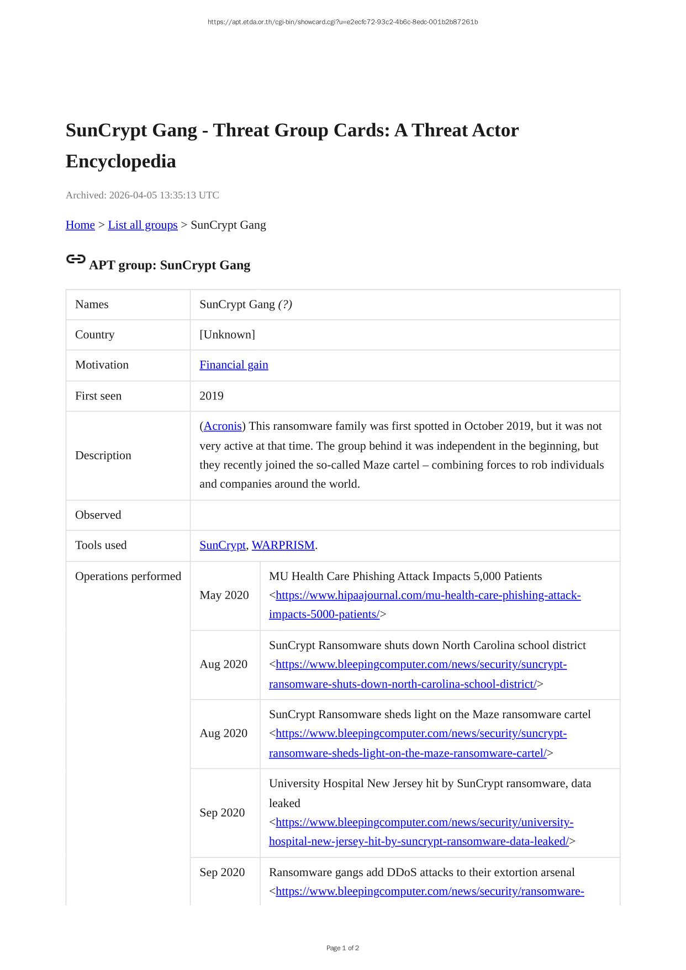The height and width of the screenshot is (970, 686).
Task: Click the First seen 2019 value
Action: click(212, 396)
